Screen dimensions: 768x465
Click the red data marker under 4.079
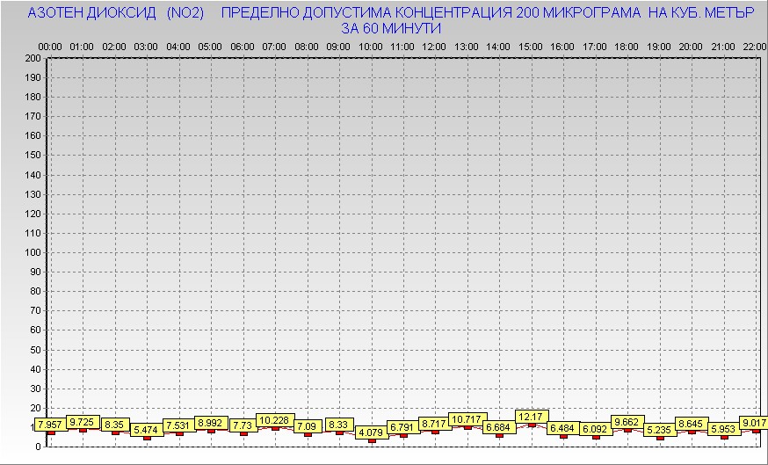pos(372,440)
